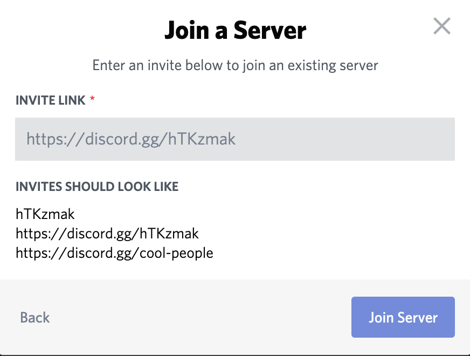
Task: Click the word "INVITES" in the examples heading
Action: (x=39, y=187)
